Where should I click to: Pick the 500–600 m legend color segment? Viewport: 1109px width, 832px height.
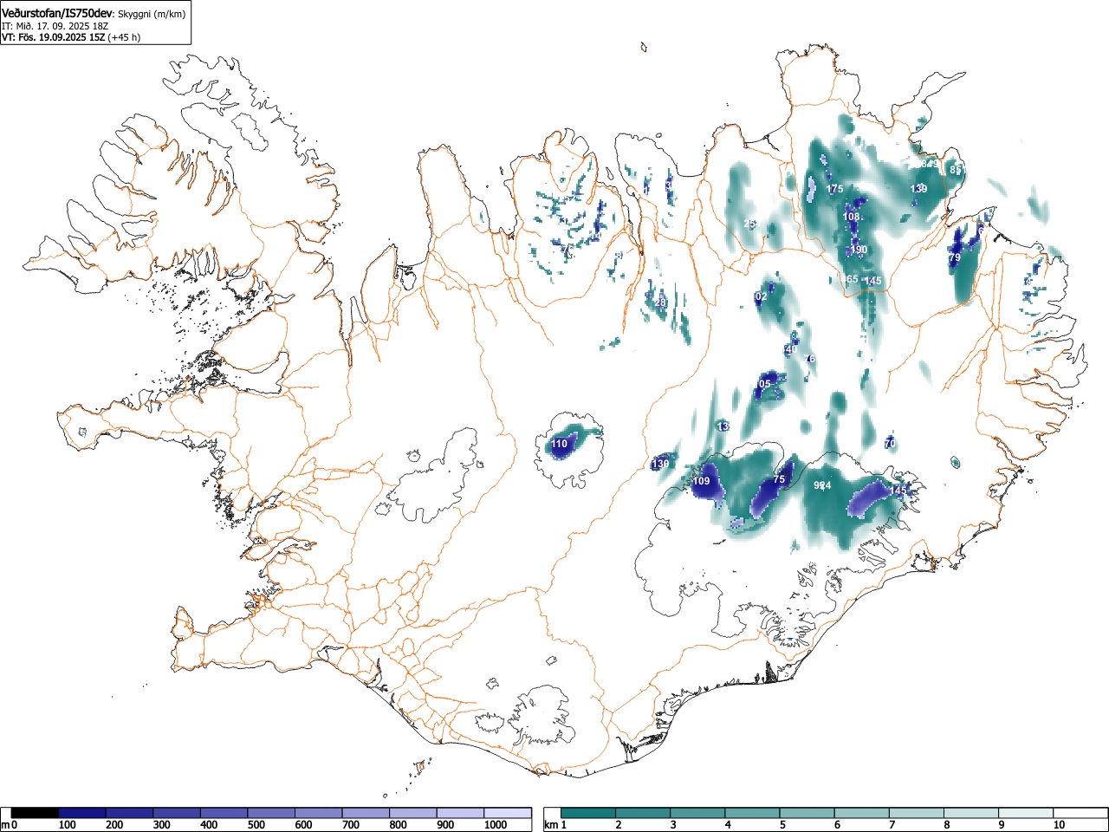(271, 813)
